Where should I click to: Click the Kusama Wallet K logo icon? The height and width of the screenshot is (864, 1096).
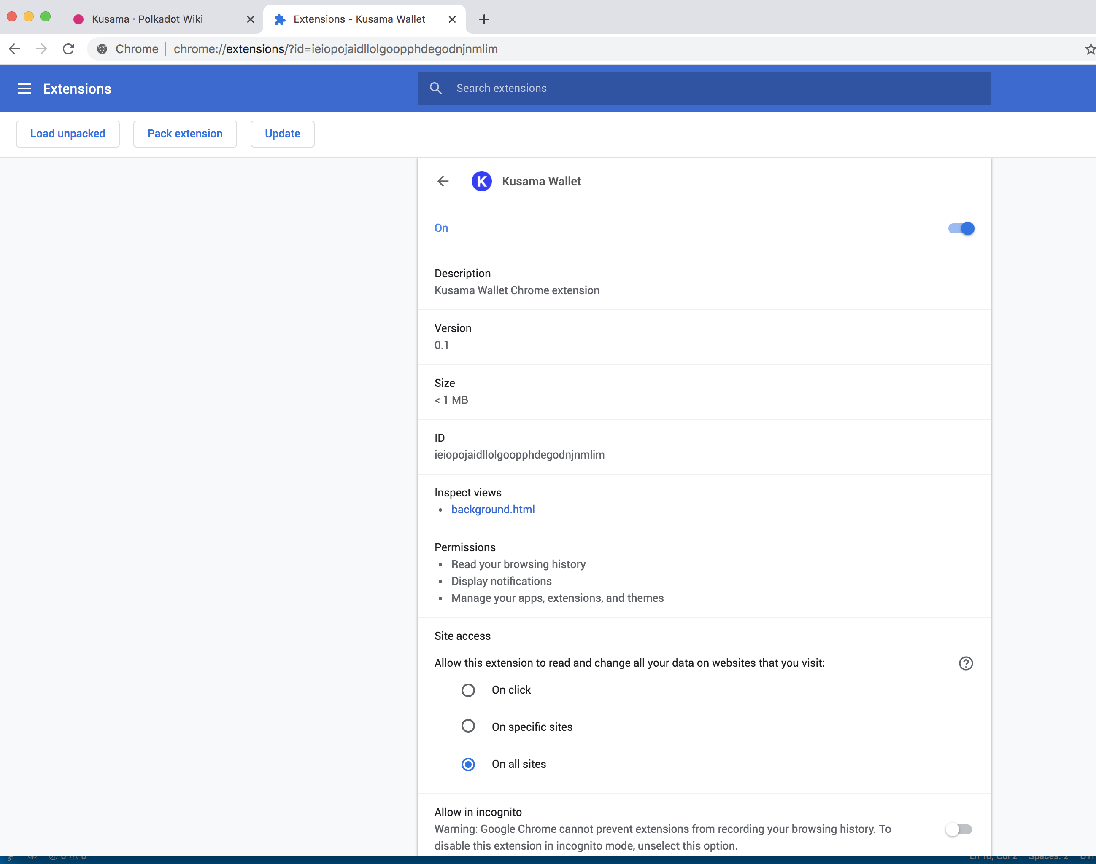point(481,181)
